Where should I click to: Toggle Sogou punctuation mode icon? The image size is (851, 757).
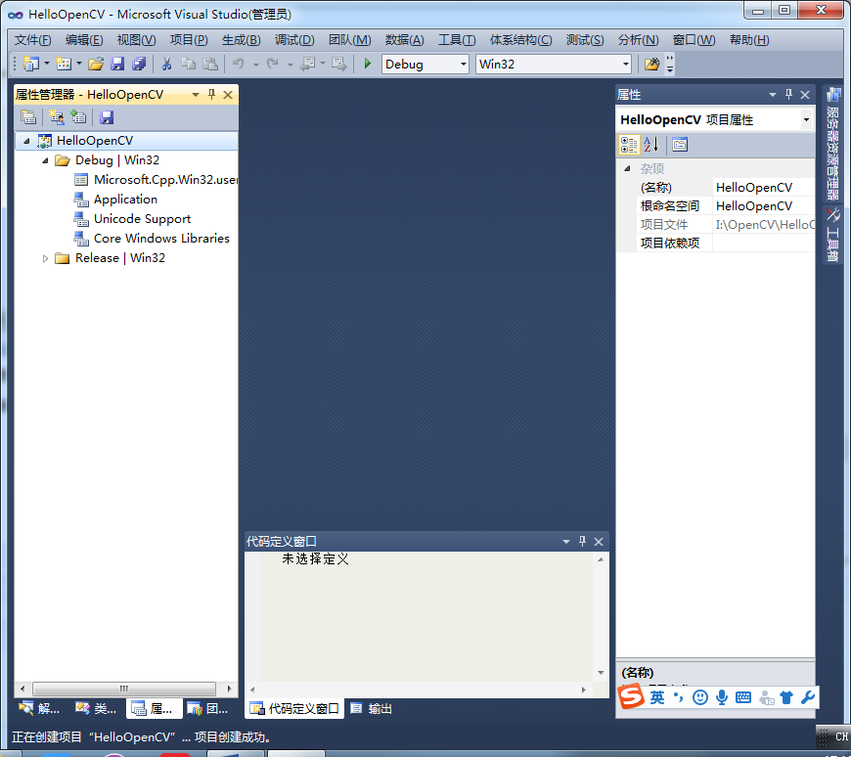pyautogui.click(x=679, y=698)
